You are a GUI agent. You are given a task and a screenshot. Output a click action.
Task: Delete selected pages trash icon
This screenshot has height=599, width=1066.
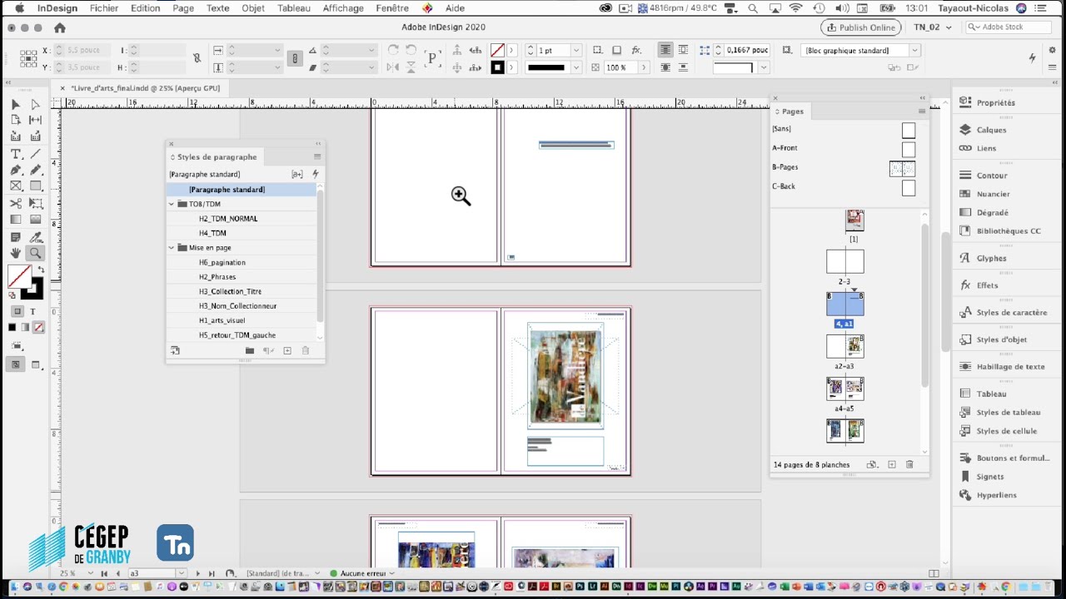(909, 464)
